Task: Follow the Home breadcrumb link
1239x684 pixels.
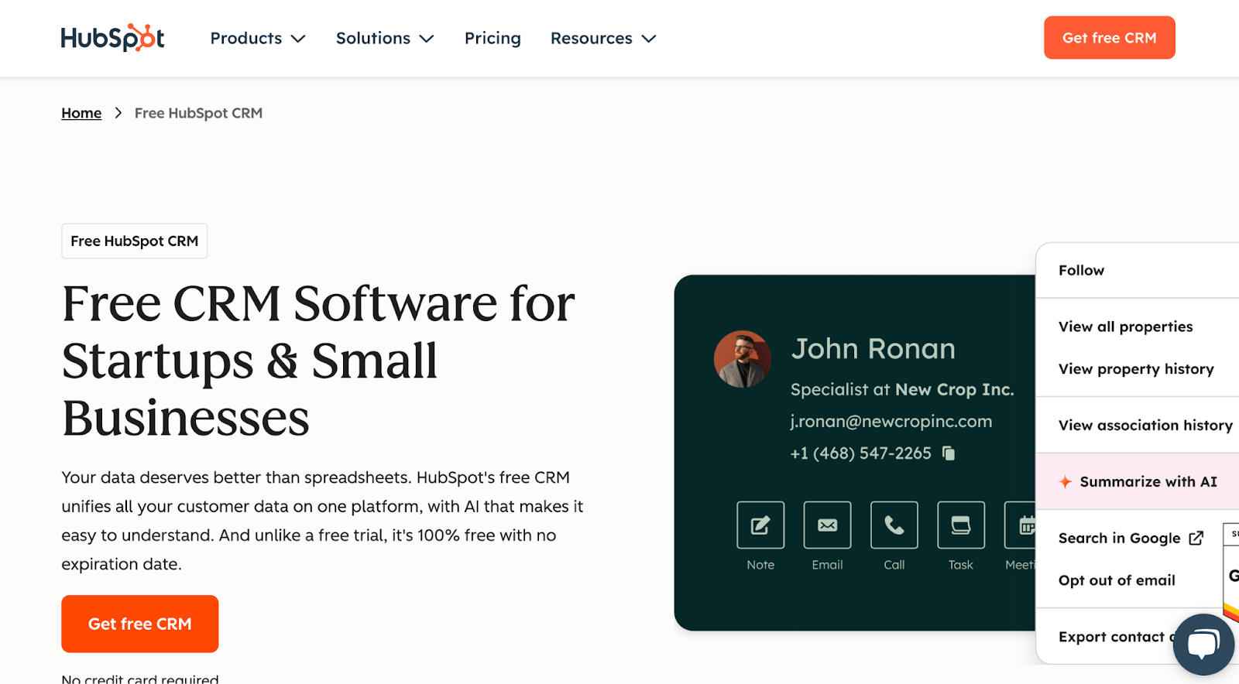Action: tap(81, 113)
